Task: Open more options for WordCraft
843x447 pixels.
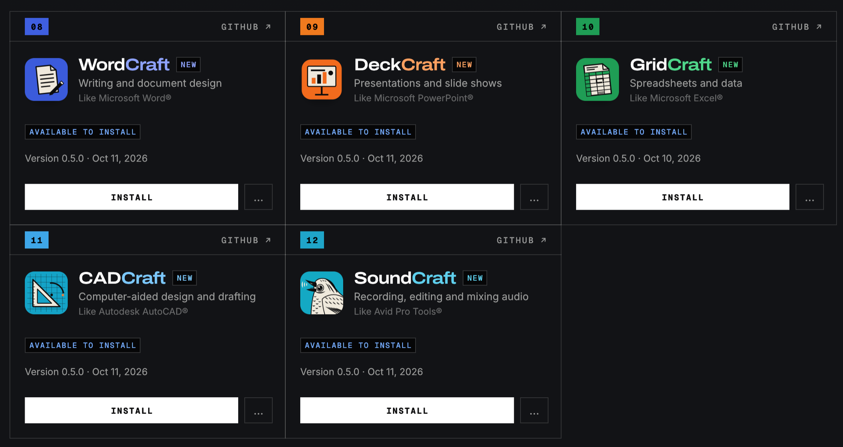Action: (258, 197)
